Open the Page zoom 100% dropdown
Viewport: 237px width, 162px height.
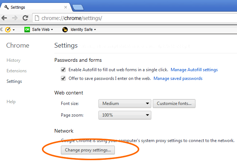pos(125,115)
